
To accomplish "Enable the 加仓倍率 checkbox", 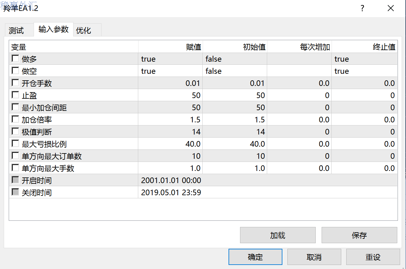I will click(15, 119).
